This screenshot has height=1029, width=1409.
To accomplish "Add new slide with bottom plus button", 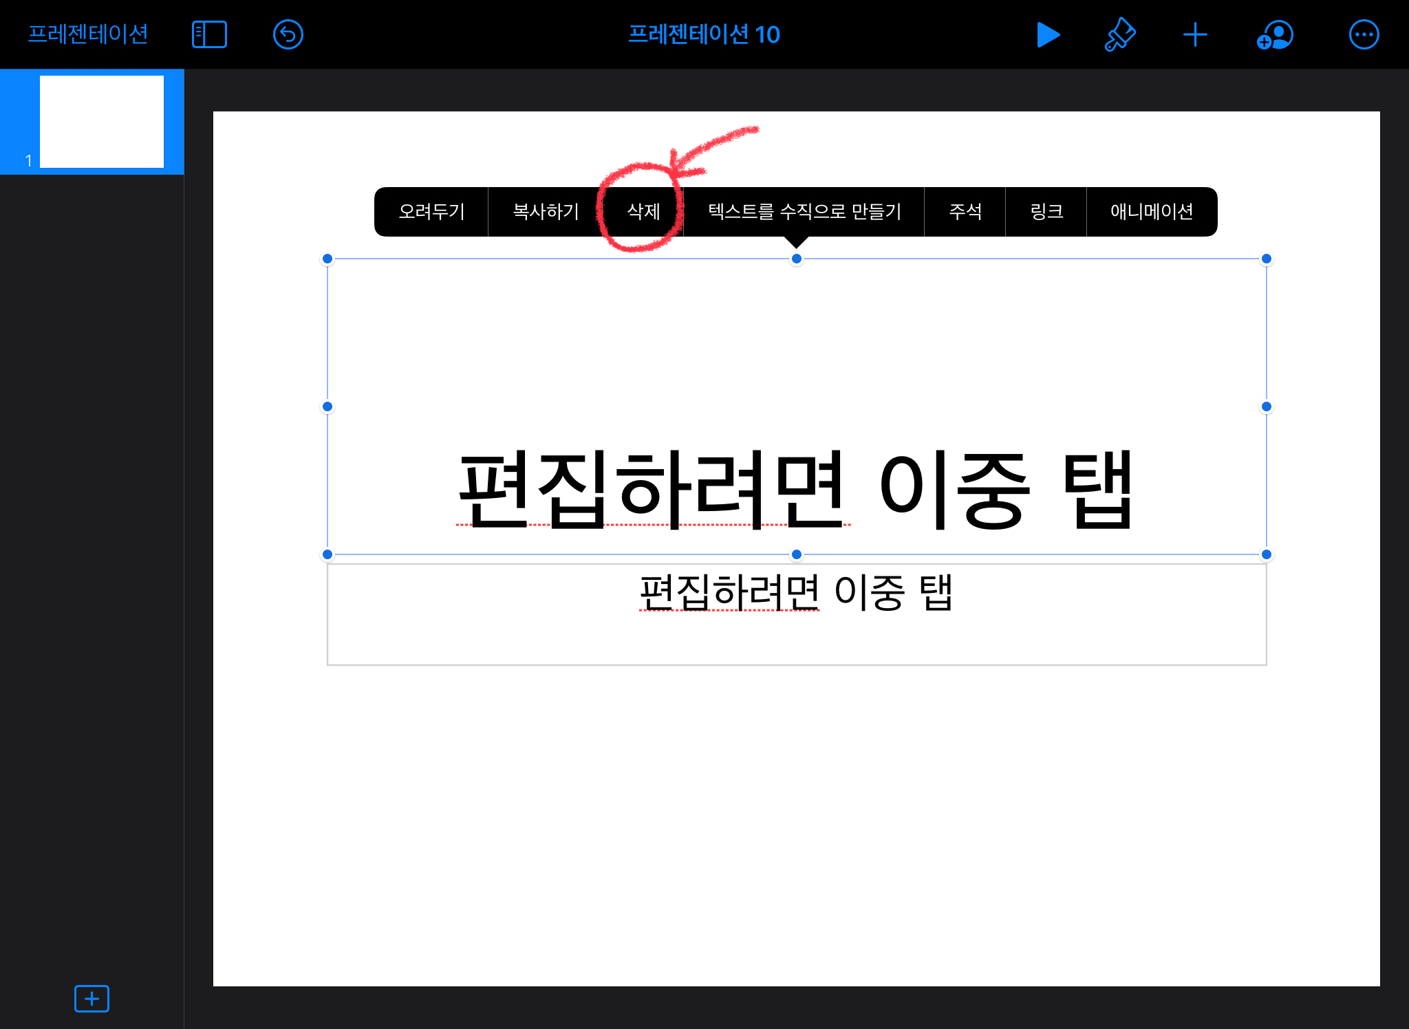I will click(x=92, y=998).
